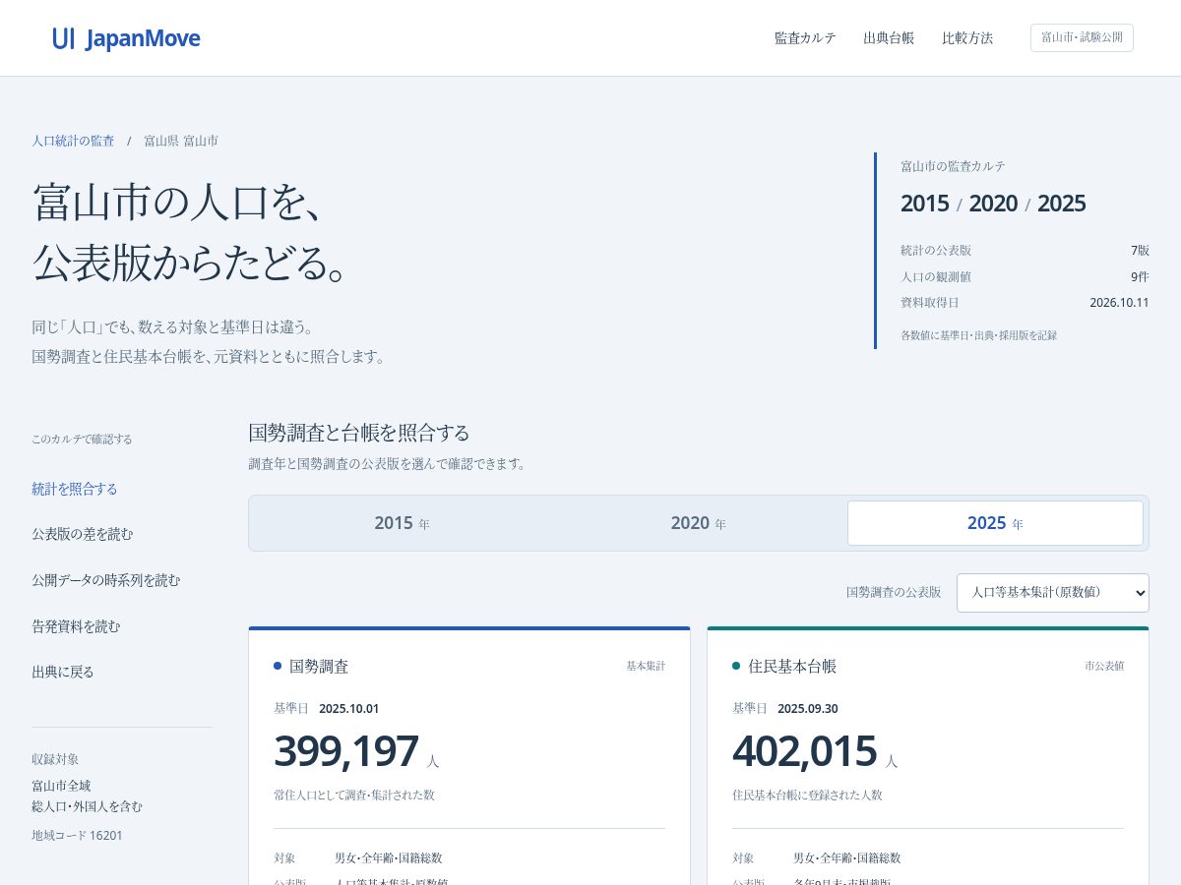Click 地域コード 16201 text
Image resolution: width=1181 pixels, height=885 pixels.
[x=78, y=836]
